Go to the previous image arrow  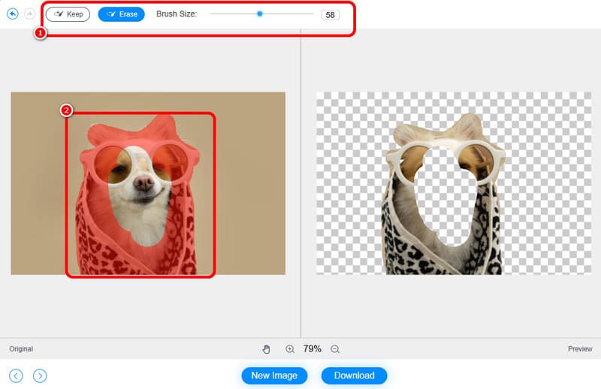(x=16, y=375)
